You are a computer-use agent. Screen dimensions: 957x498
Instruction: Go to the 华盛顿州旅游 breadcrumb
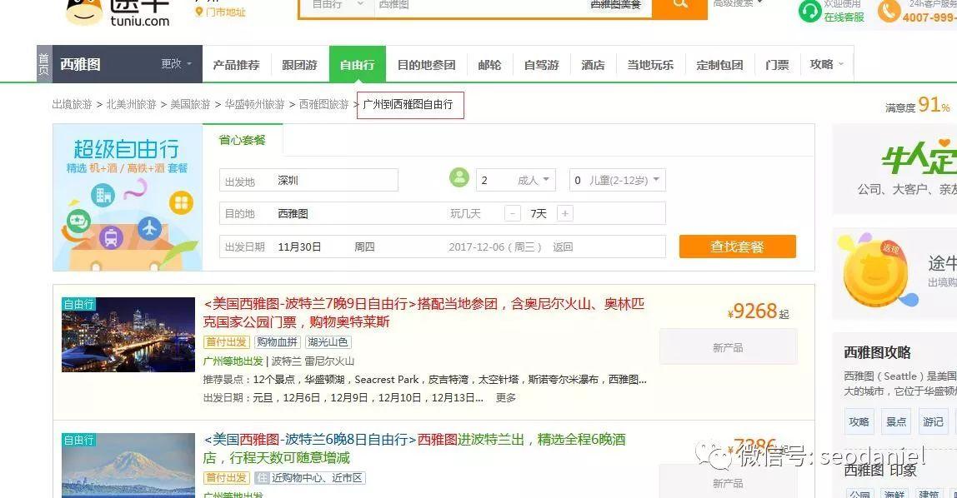point(254,104)
